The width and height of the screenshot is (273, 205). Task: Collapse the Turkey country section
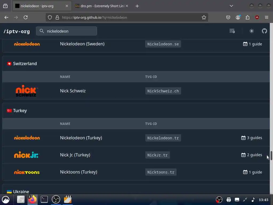click(x=136, y=111)
